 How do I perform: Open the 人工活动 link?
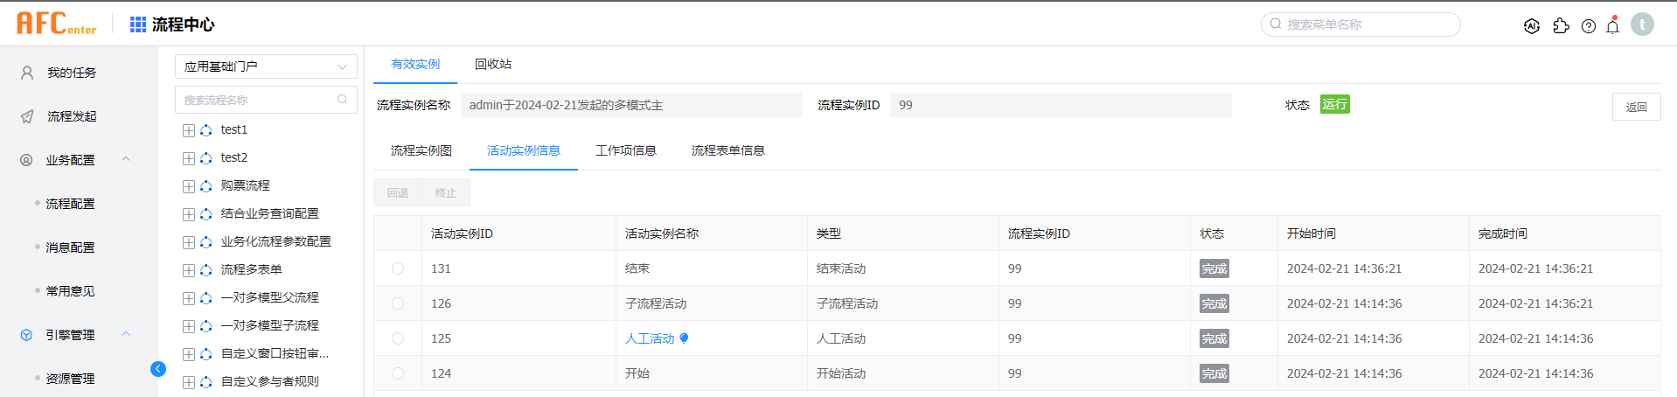(x=650, y=338)
